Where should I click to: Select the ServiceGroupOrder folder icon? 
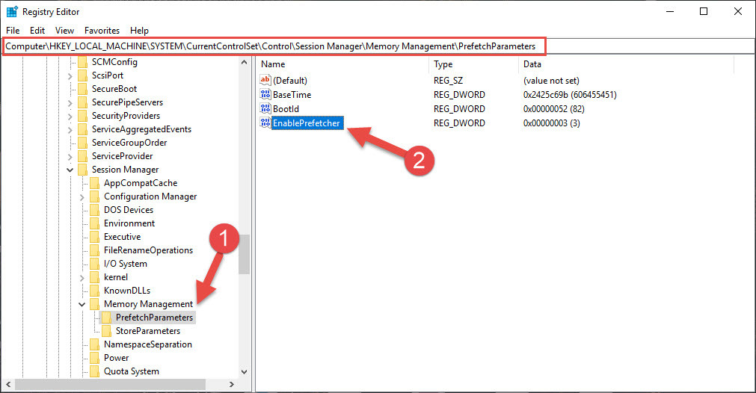coord(83,143)
